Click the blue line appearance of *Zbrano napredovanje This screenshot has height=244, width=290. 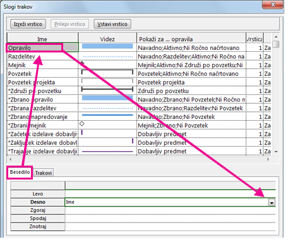point(107,115)
